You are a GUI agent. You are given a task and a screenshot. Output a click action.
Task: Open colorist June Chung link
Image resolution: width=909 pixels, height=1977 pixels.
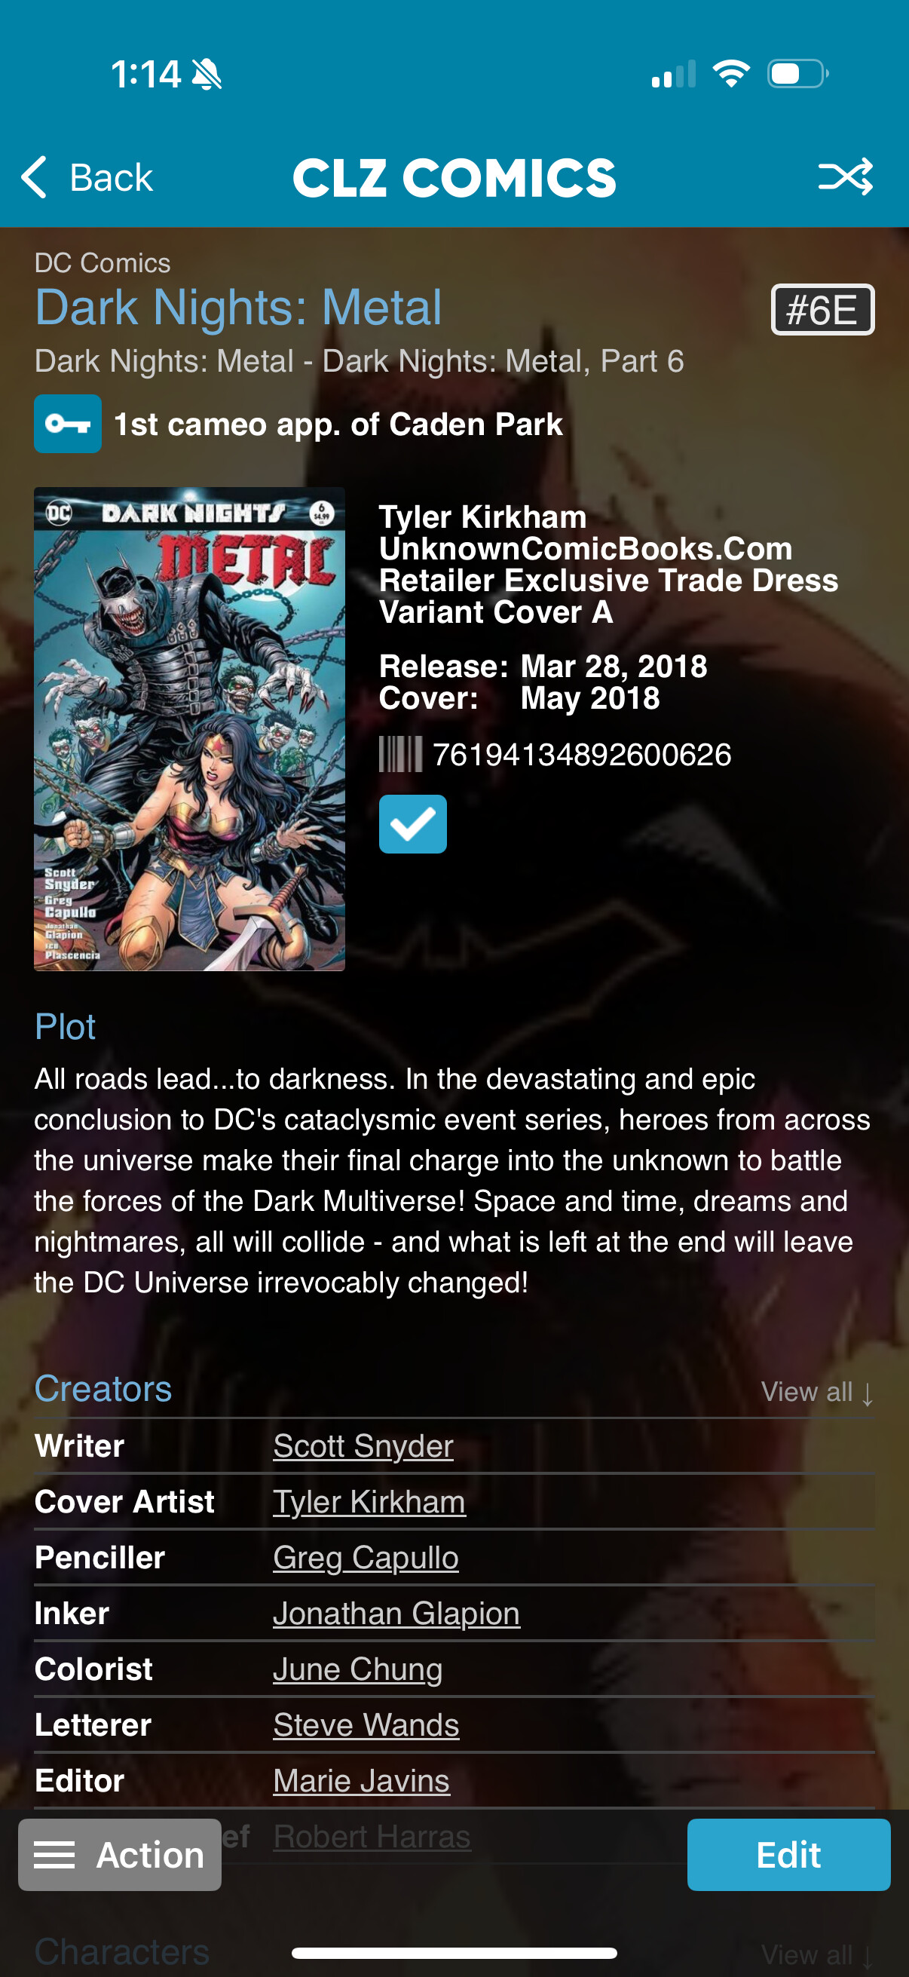tap(357, 1669)
